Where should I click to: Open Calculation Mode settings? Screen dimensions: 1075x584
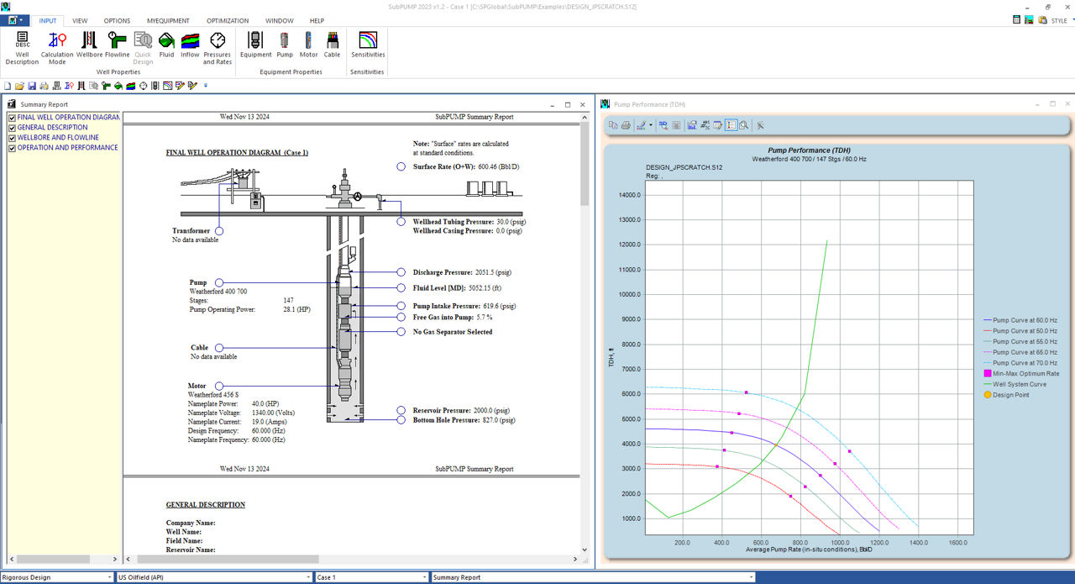click(57, 48)
